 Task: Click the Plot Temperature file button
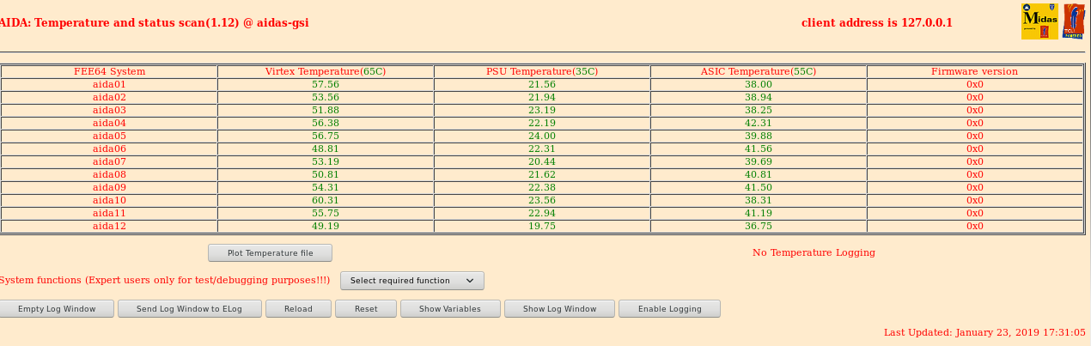tap(270, 253)
